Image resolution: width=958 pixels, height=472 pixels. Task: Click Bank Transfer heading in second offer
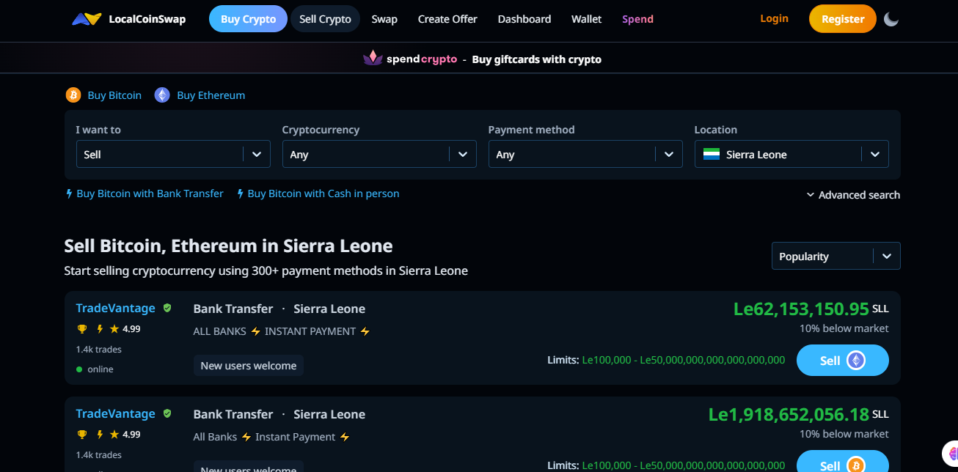click(233, 414)
